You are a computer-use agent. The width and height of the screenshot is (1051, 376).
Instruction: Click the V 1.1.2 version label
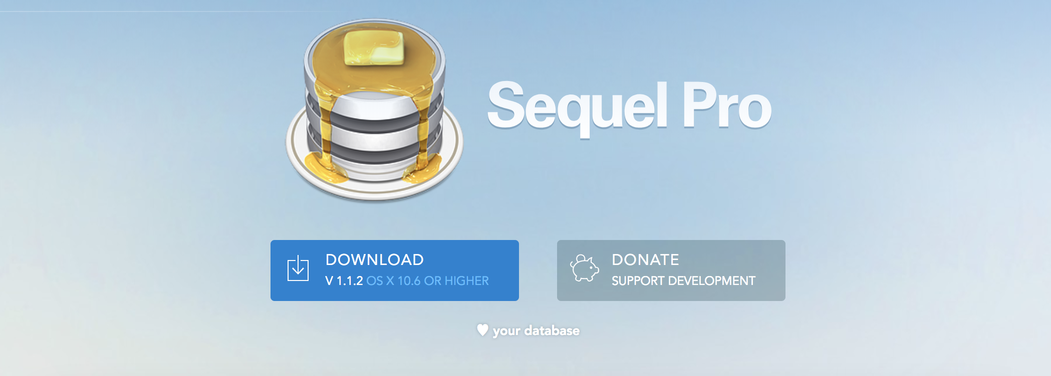(344, 281)
